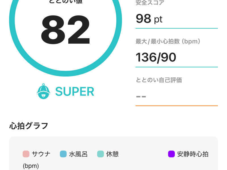The height and width of the screenshot is (170, 227).
Task: Tap the 136/90 heart rate value
Action: [156, 58]
